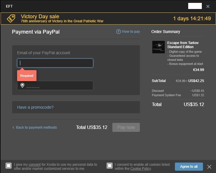Click the Required validation tooltip

point(27,76)
